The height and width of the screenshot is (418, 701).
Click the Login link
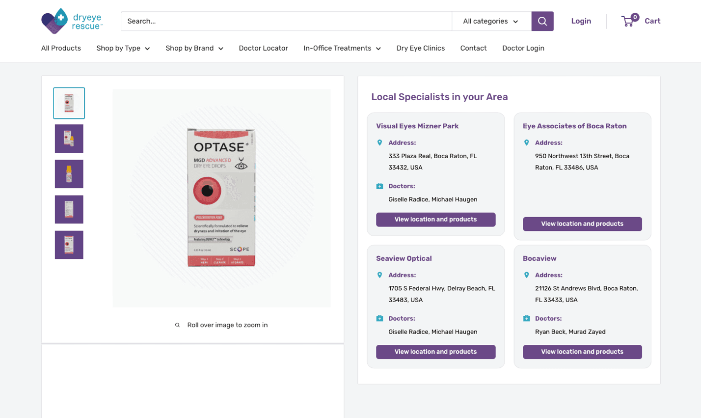[581, 21]
